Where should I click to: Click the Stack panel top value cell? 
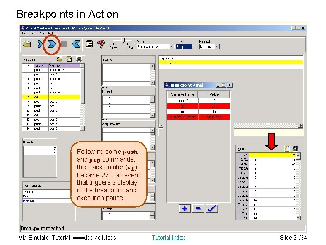(x=39, y=148)
